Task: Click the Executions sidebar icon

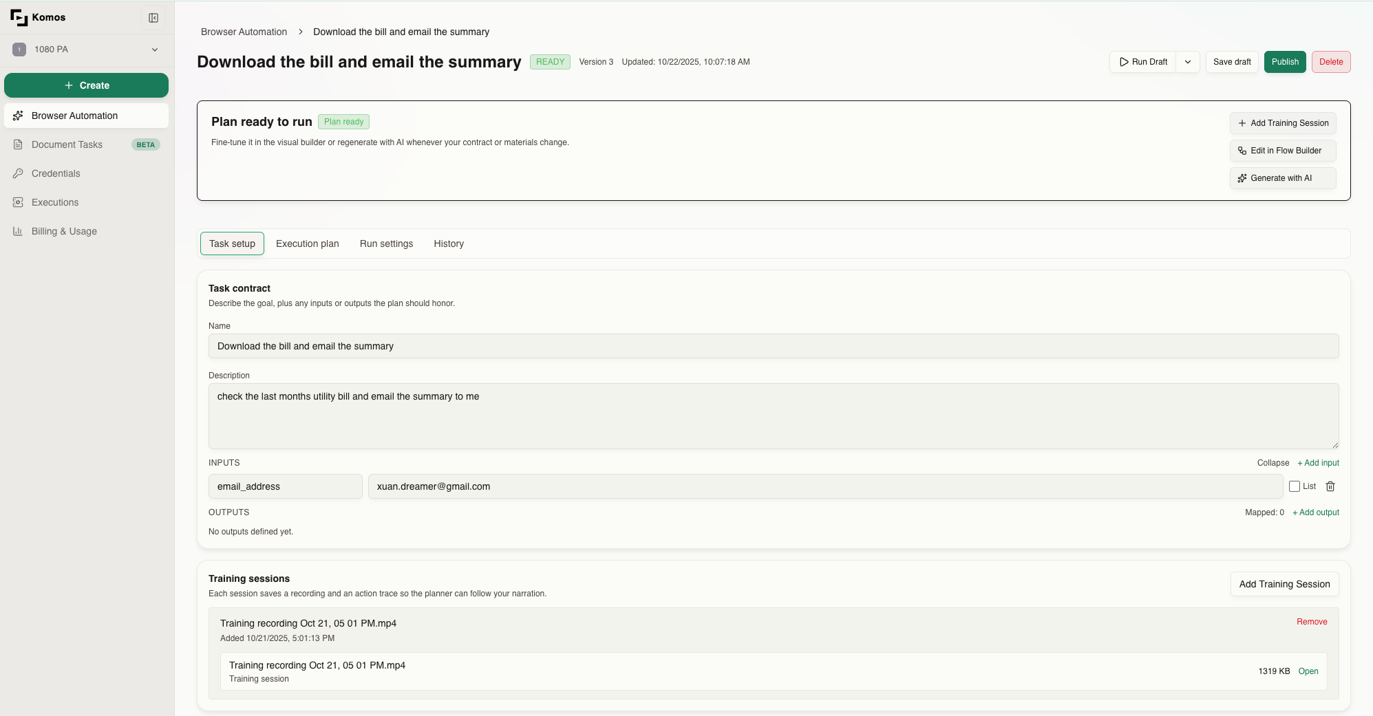Action: click(x=18, y=202)
